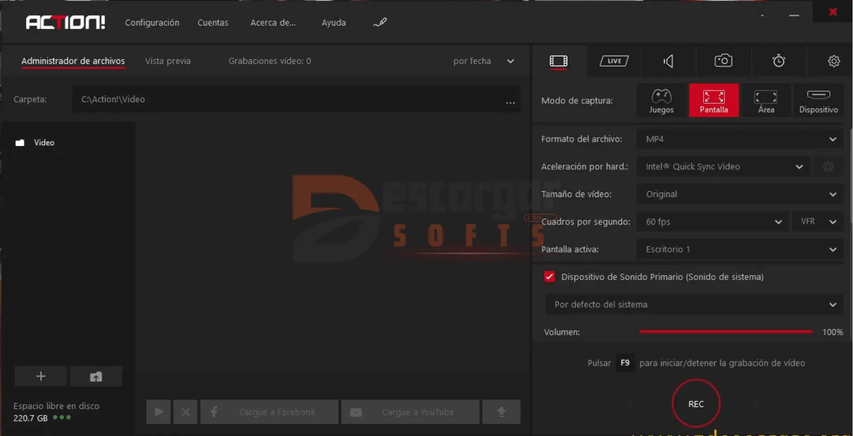
Task: Open Formato del archivo dropdown
Action: (740, 139)
